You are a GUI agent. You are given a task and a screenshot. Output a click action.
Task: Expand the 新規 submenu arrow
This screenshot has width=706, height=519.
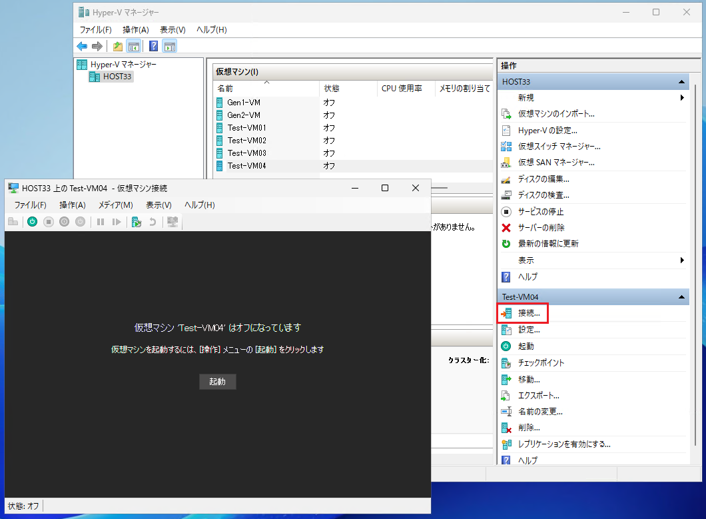pyautogui.click(x=681, y=97)
